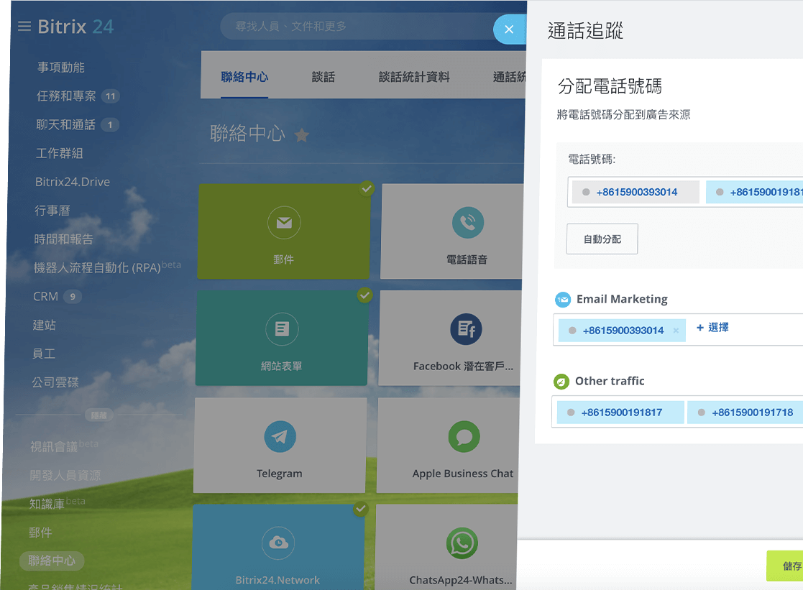The height and width of the screenshot is (590, 803).
Task: Click the 自動分配 button
Action: point(602,239)
